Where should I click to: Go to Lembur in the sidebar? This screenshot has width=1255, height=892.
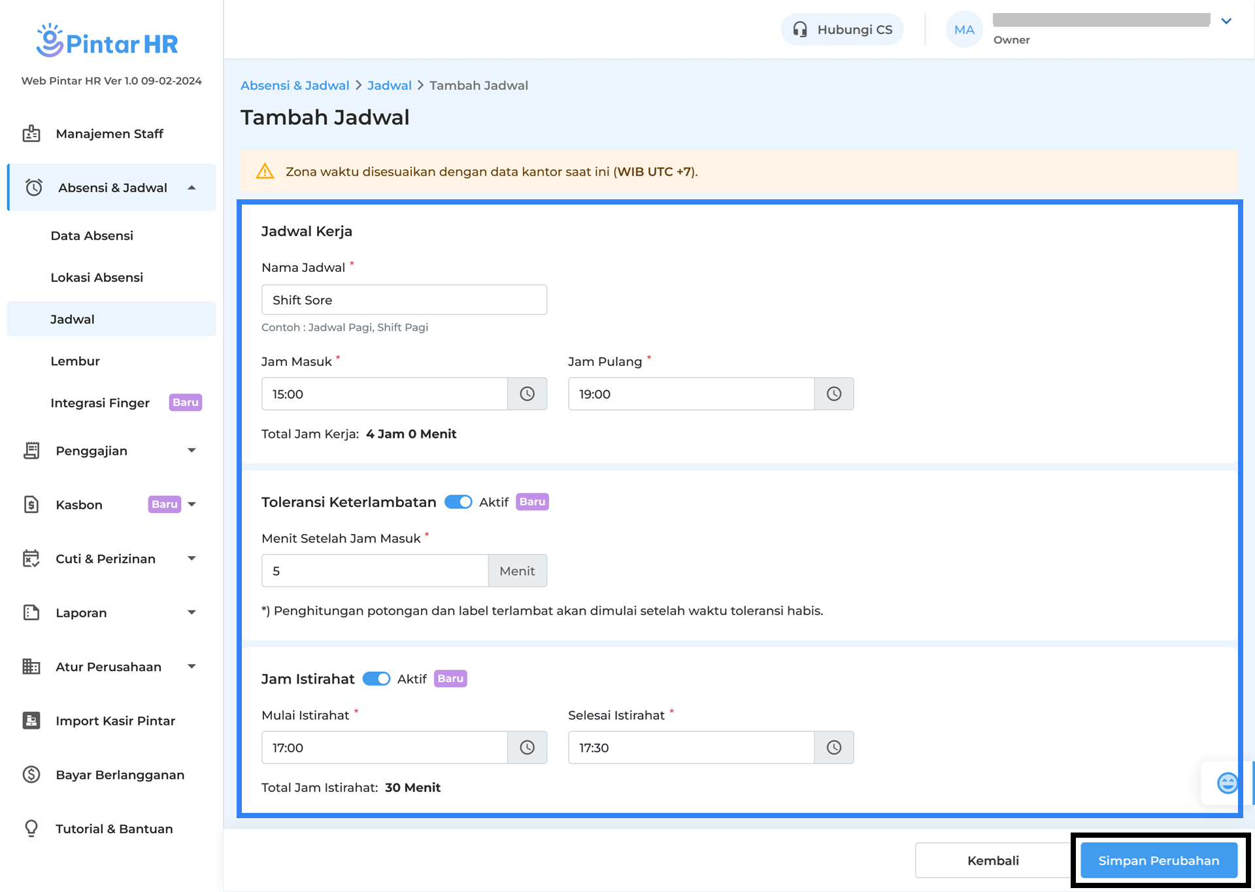(75, 361)
